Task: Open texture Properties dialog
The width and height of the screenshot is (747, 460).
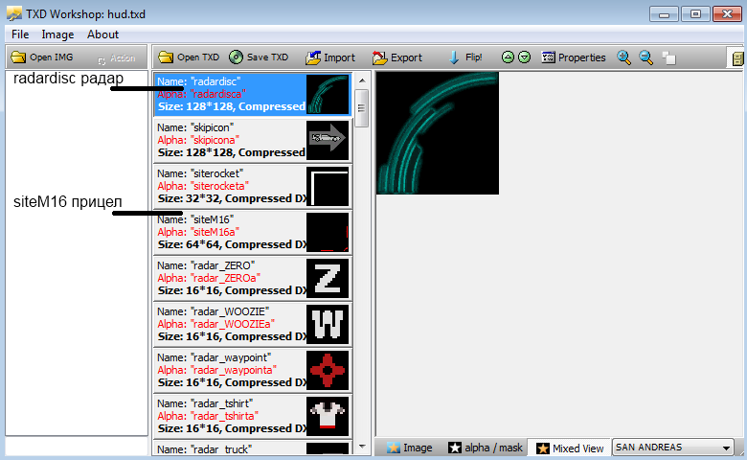Action: pyautogui.click(x=573, y=57)
